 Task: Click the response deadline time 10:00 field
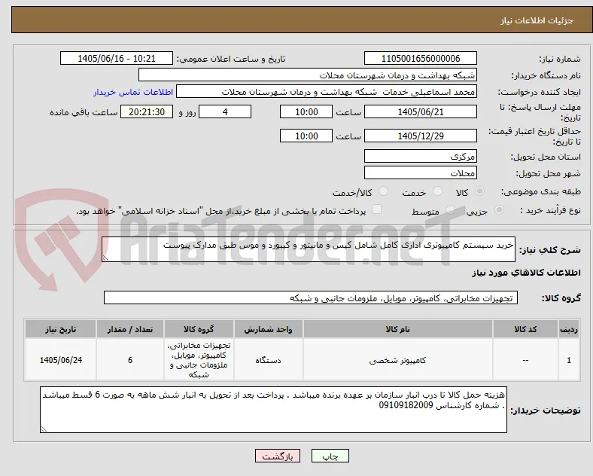306,112
